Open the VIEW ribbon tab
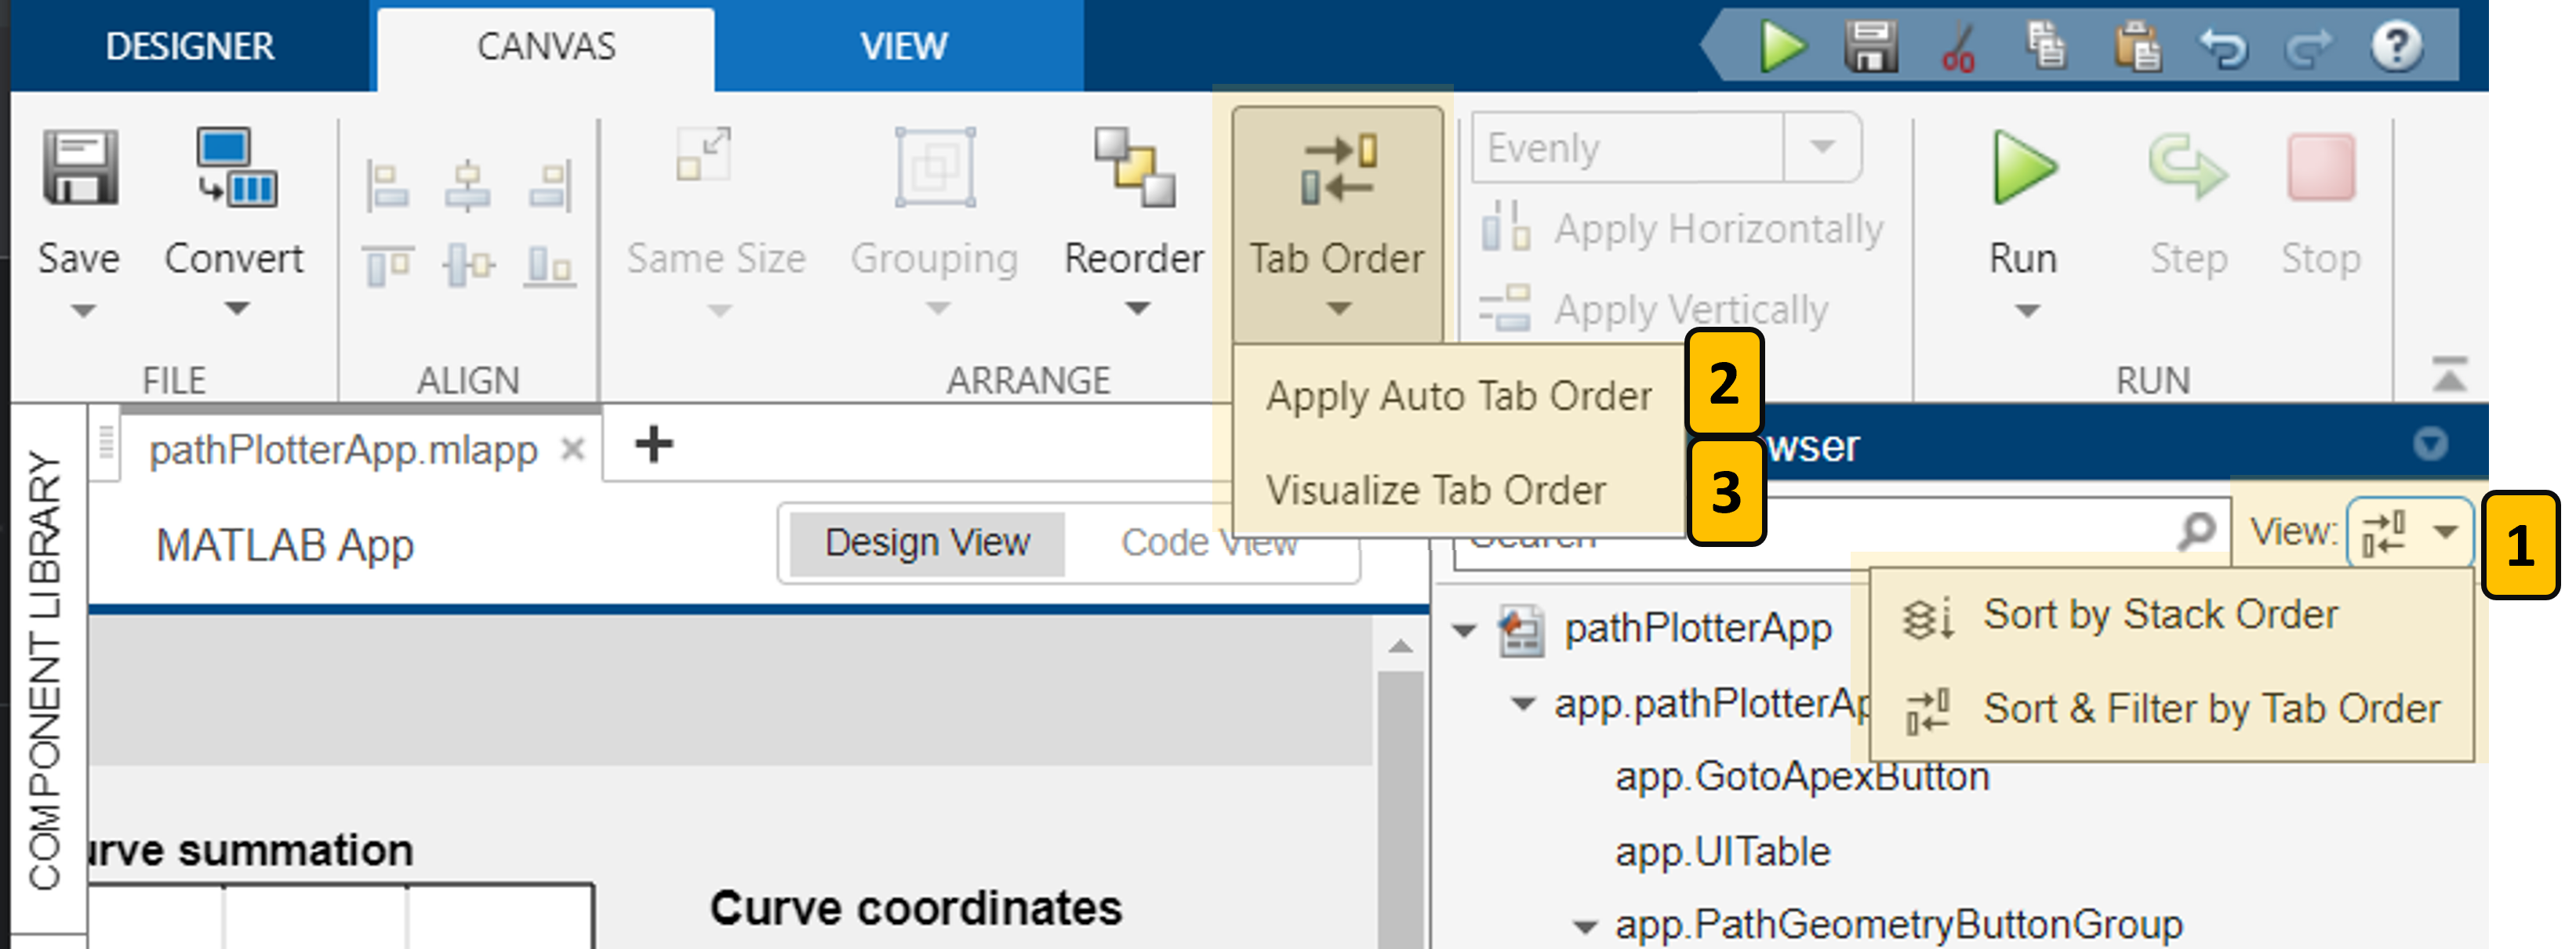Viewport: 2576px width, 949px height. coord(903,47)
